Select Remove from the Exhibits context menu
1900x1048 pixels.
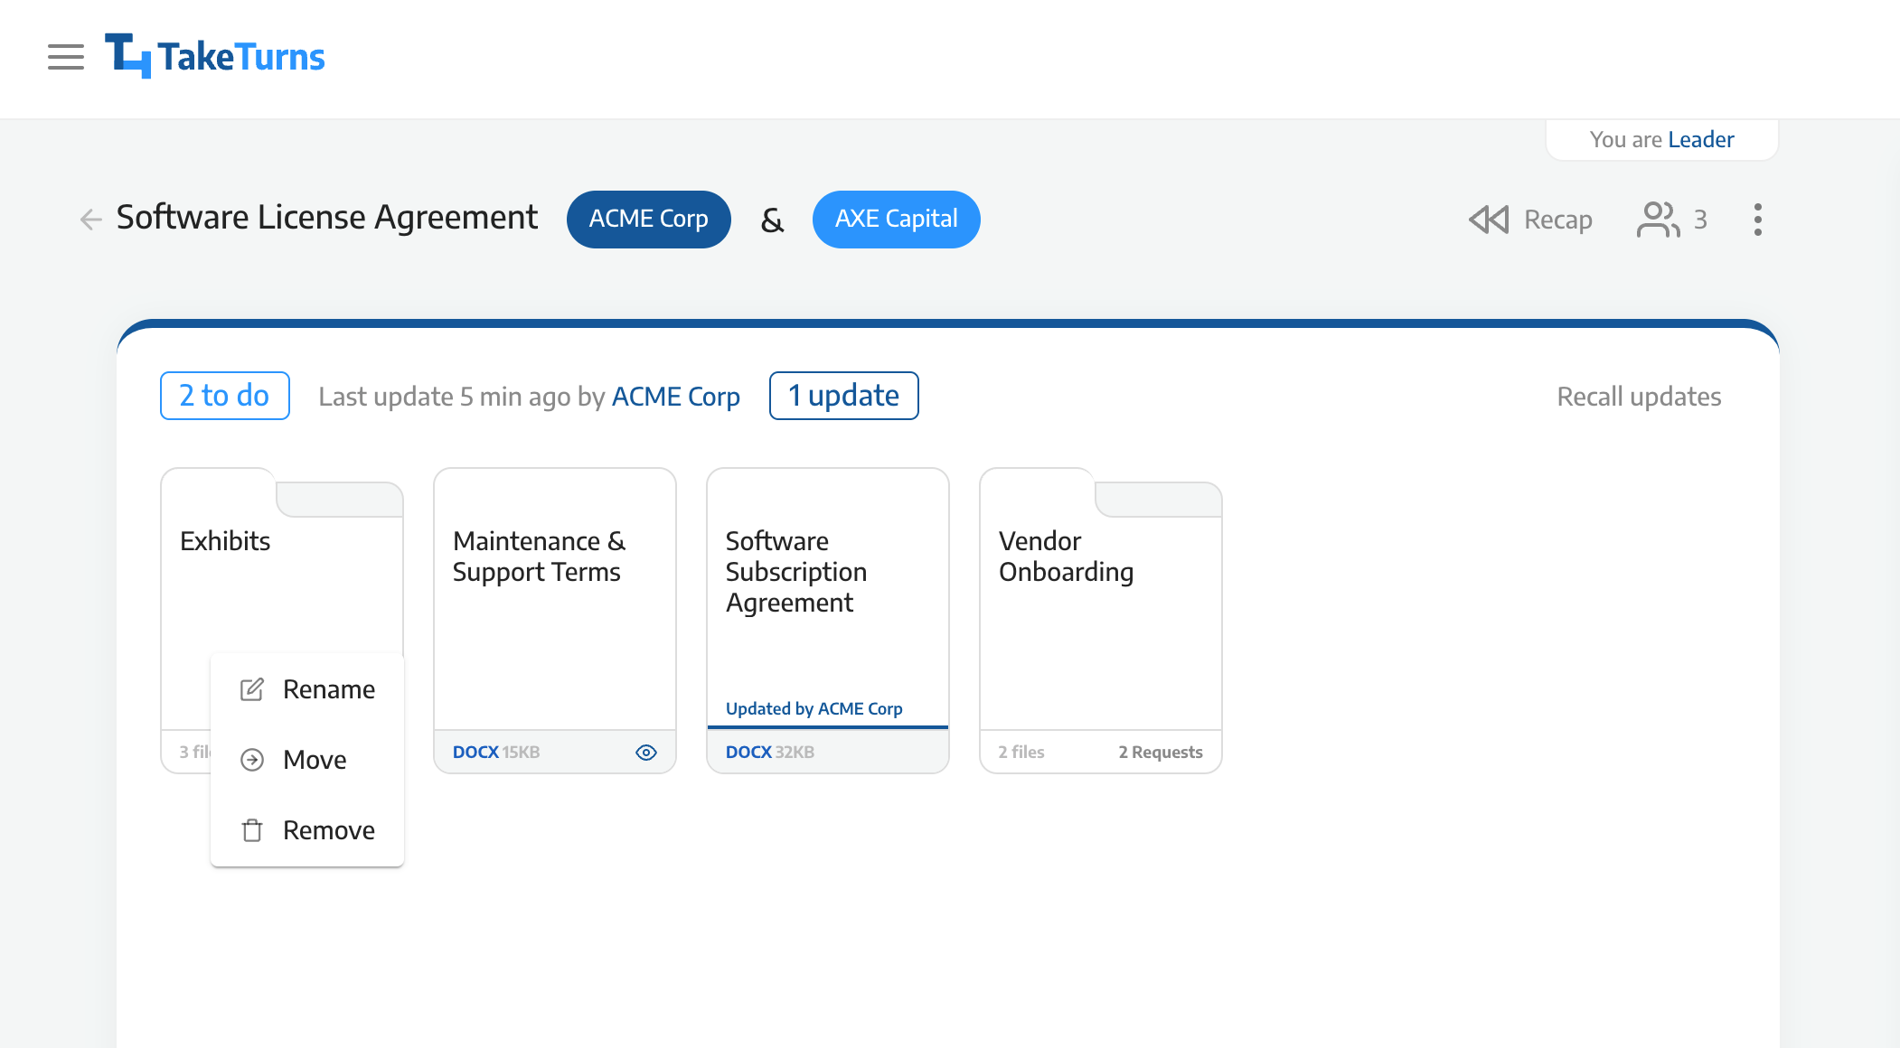(328, 830)
